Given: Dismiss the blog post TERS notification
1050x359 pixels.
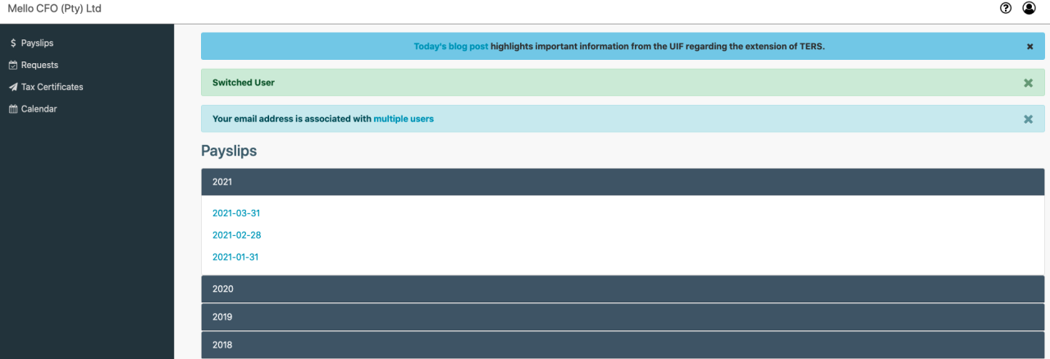Looking at the screenshot, I should point(1029,47).
